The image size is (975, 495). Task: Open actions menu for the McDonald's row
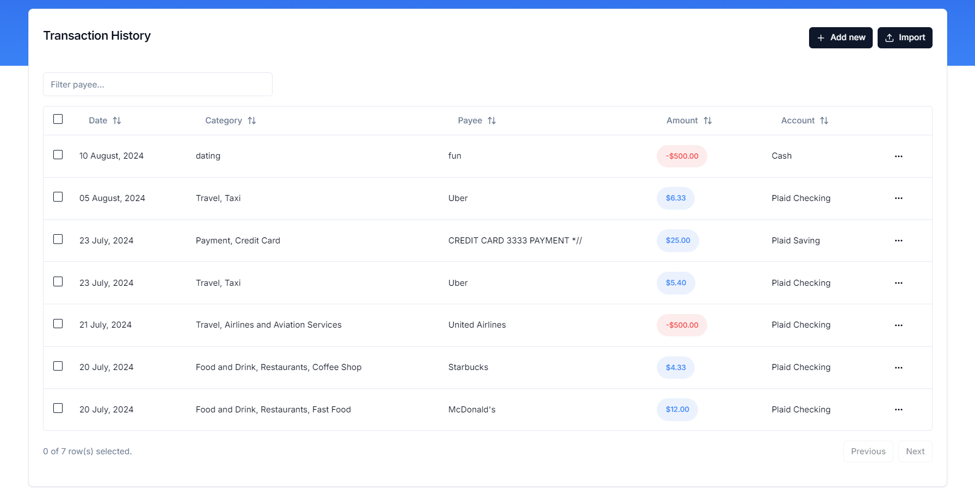[898, 410]
